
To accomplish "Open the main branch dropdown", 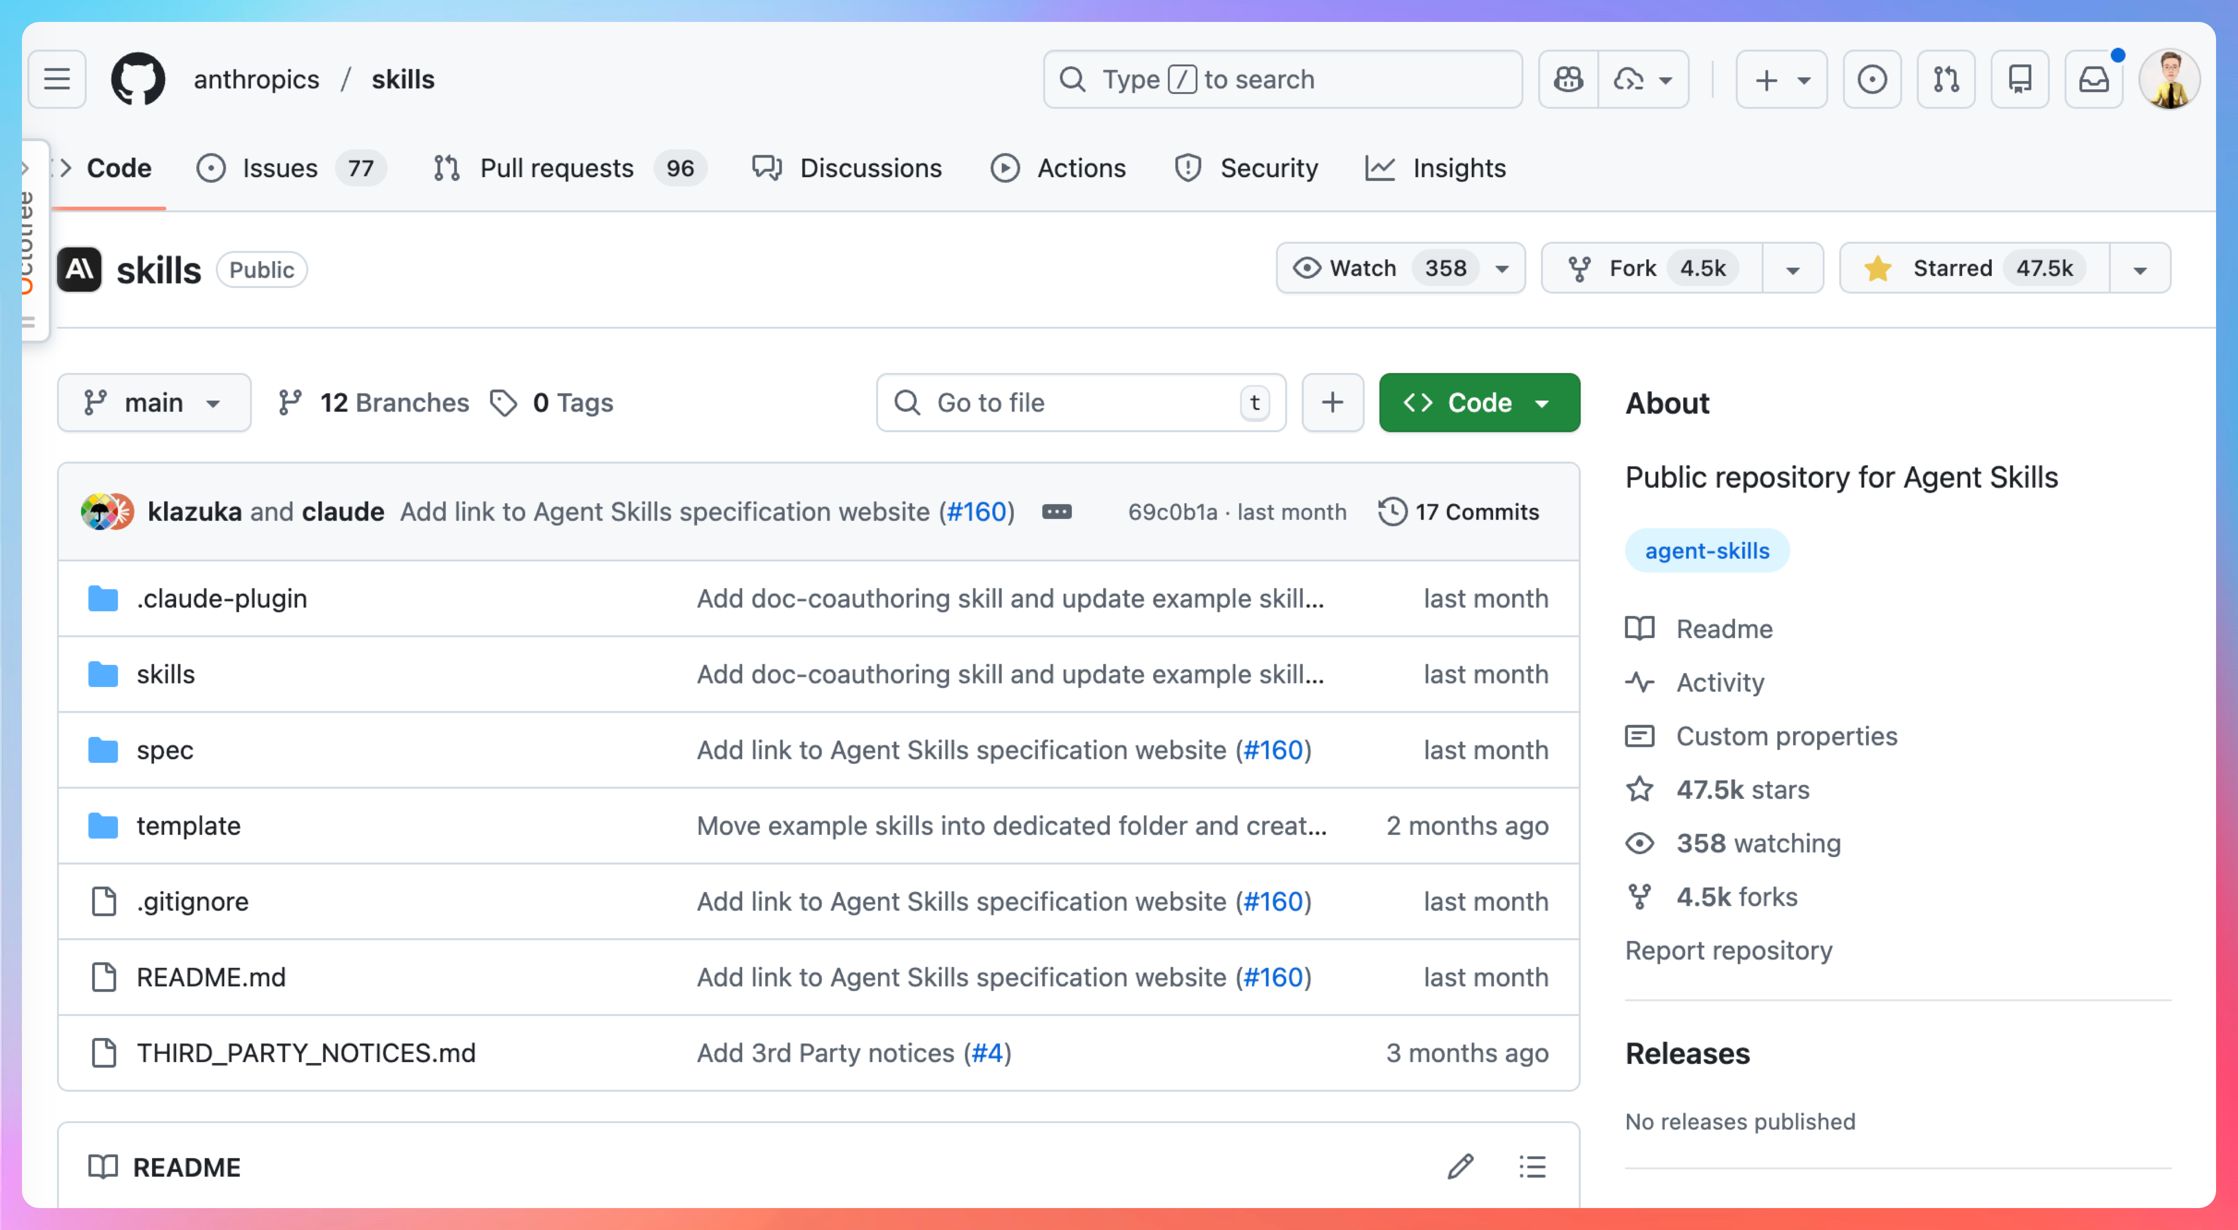I will coord(154,402).
